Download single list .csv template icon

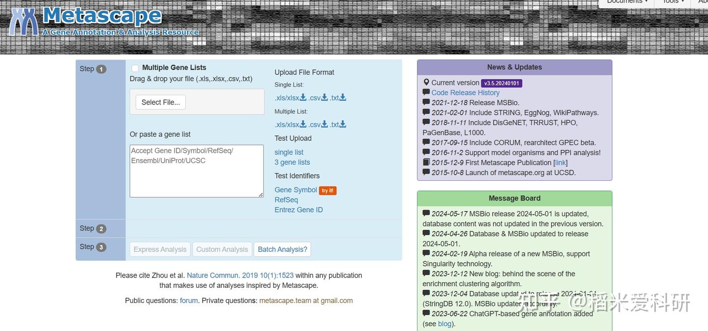click(x=325, y=97)
